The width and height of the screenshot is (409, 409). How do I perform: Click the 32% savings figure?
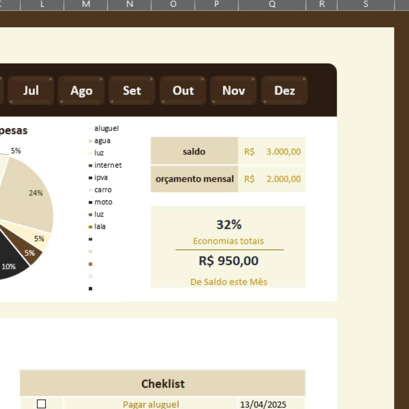[229, 224]
